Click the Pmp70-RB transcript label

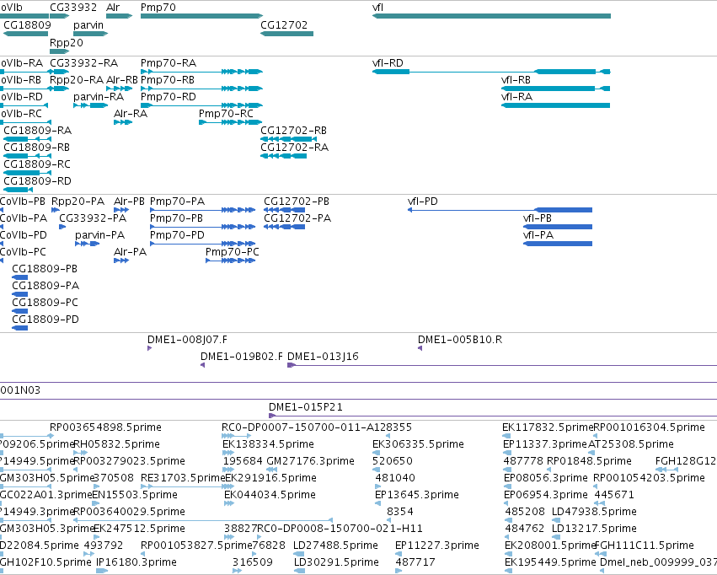tap(168, 80)
